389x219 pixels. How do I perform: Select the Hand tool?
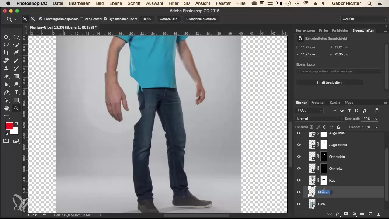click(6, 108)
